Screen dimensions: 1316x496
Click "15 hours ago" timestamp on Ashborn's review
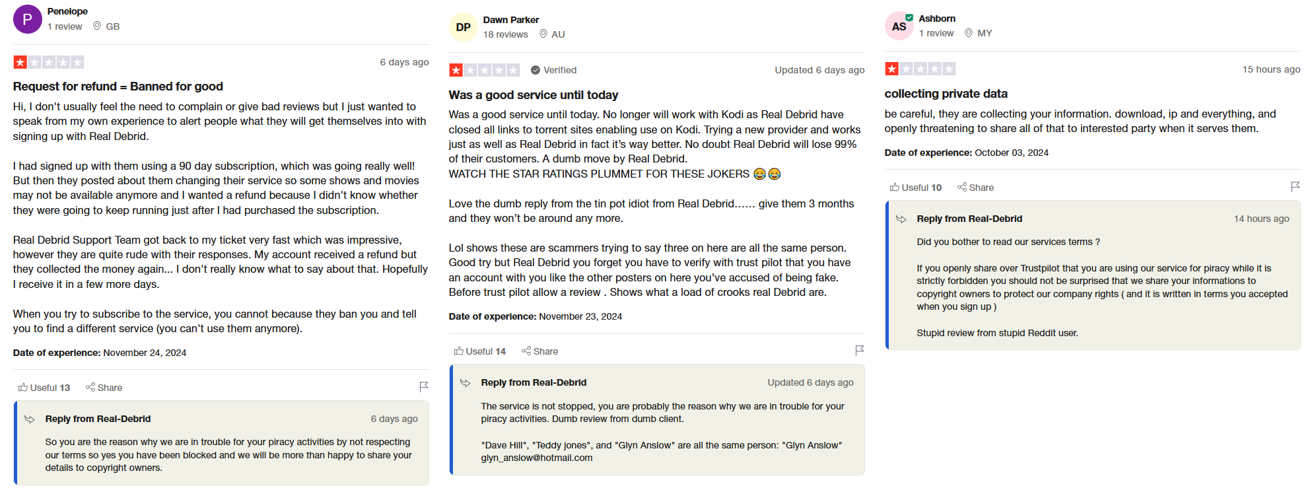1271,69
